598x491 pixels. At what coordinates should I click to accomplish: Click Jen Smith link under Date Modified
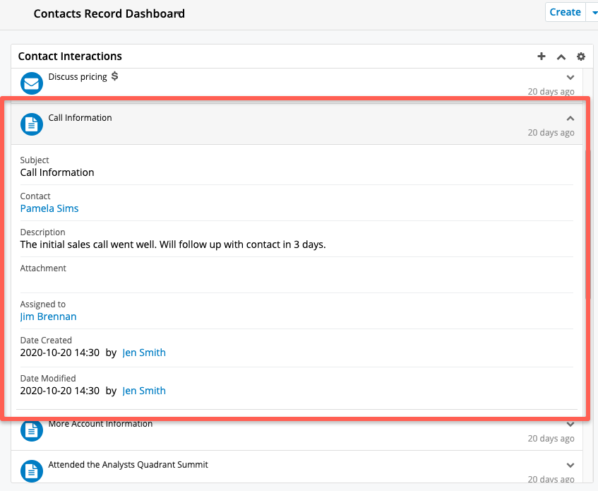click(x=144, y=391)
